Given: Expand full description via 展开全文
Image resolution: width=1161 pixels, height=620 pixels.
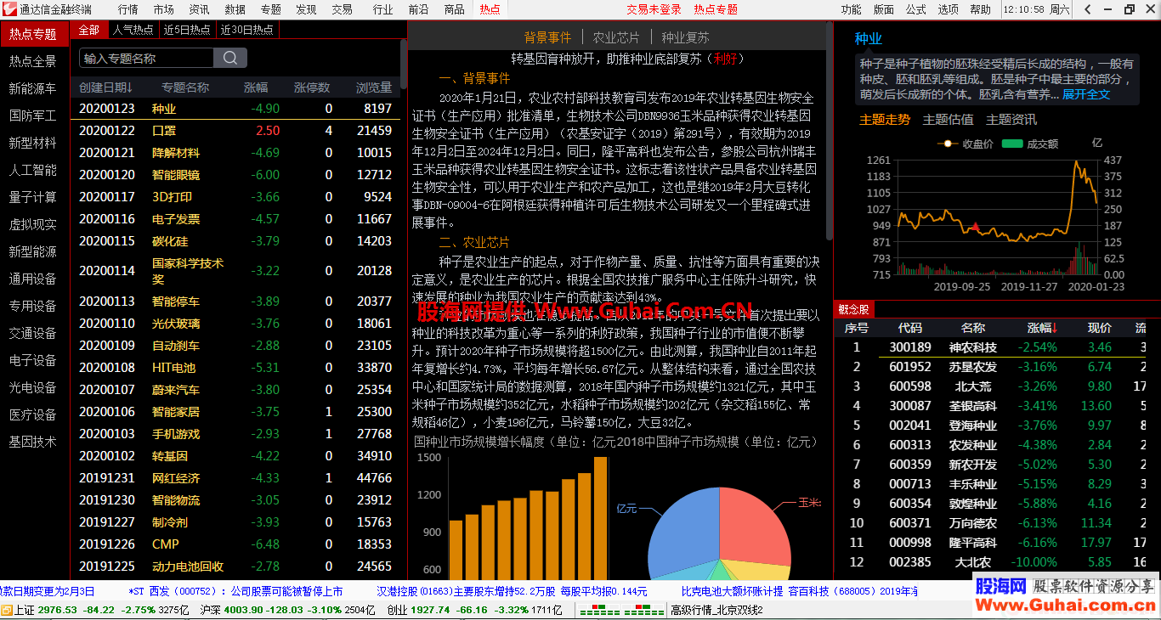Looking at the screenshot, I should (x=1086, y=94).
